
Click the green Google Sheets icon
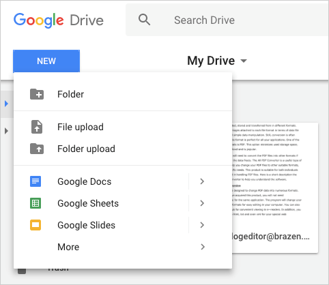(35, 203)
